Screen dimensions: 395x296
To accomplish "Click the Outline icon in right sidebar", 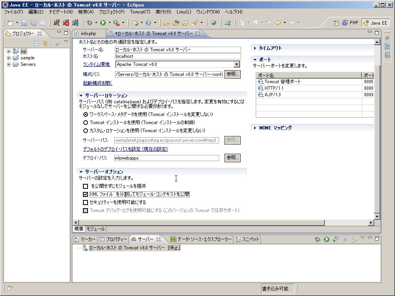I will point(387,47).
